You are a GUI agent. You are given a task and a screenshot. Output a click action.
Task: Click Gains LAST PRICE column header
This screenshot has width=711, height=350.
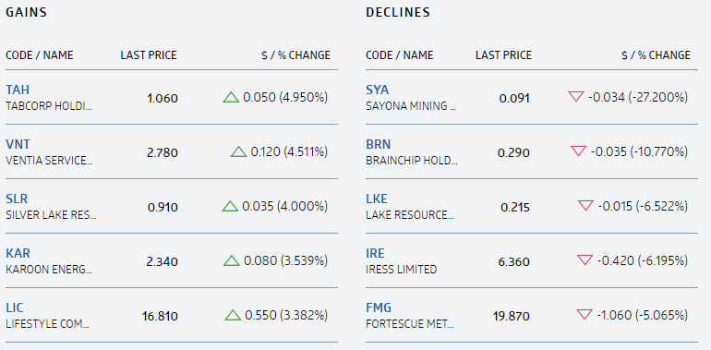[x=149, y=55]
